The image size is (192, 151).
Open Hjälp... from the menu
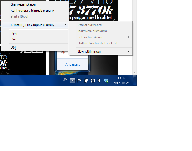point(16,33)
